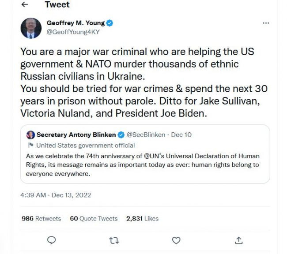
Task: View the 986 Retweets list
Action: tap(42, 218)
